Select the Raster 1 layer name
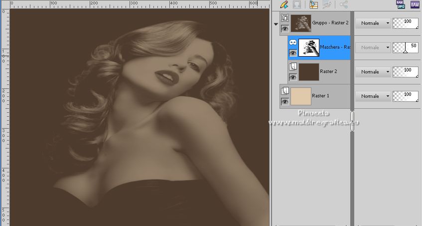 [320, 95]
